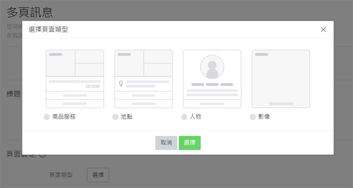Click the 人物 layout preview thumbnail
This screenshot has height=188, width=353.
(212, 79)
